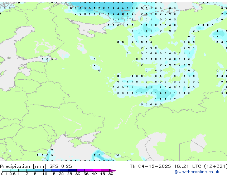Click the 0.1–0.5 mm lightest legend swatch
The width and height of the screenshot is (227, 175).
[x=6, y=170]
